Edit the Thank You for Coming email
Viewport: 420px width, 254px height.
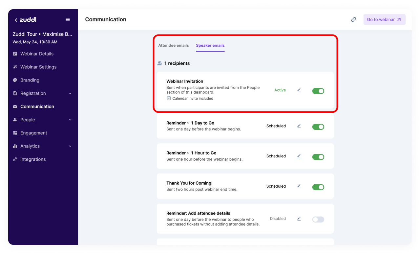299,186
